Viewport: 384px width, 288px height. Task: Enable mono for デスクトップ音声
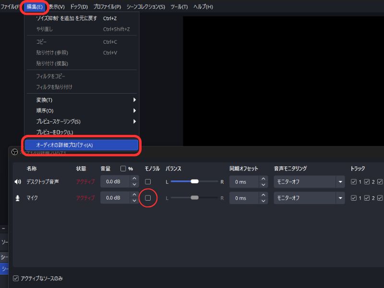point(148,182)
